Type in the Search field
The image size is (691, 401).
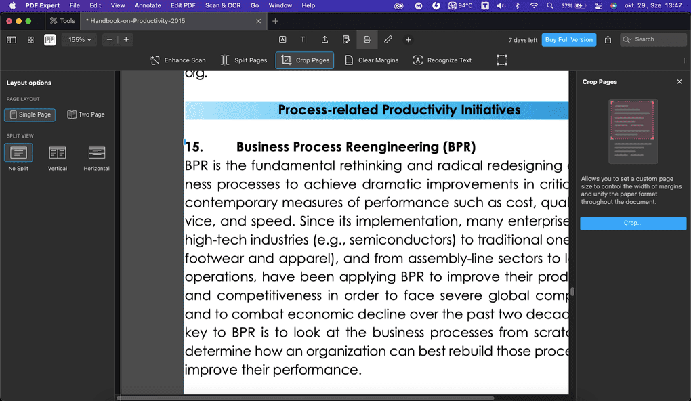coord(652,39)
